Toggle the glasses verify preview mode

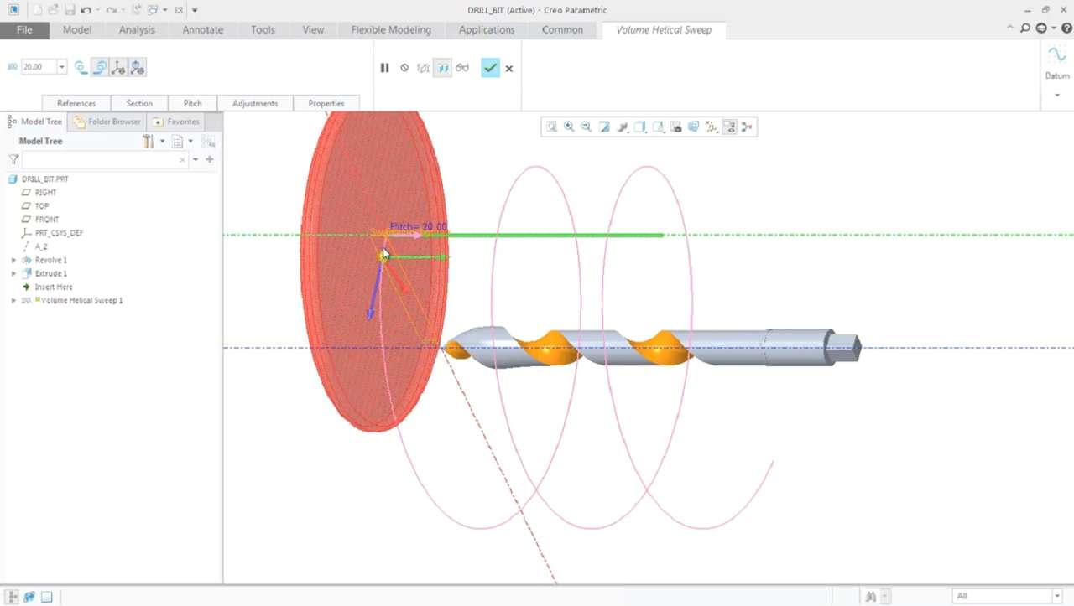click(x=462, y=68)
